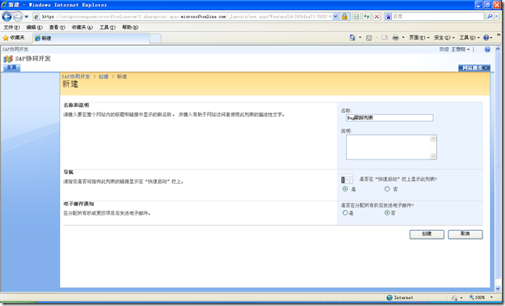This screenshot has width=505, height=306.
Task: Click the blue Help question mark icon
Action: (x=486, y=38)
